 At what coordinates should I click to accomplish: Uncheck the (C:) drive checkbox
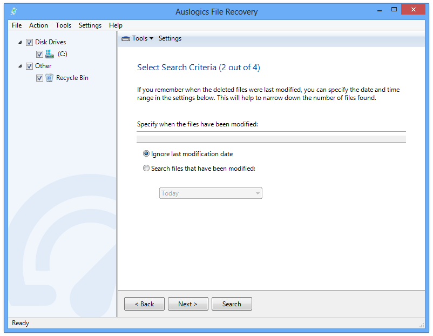39,54
